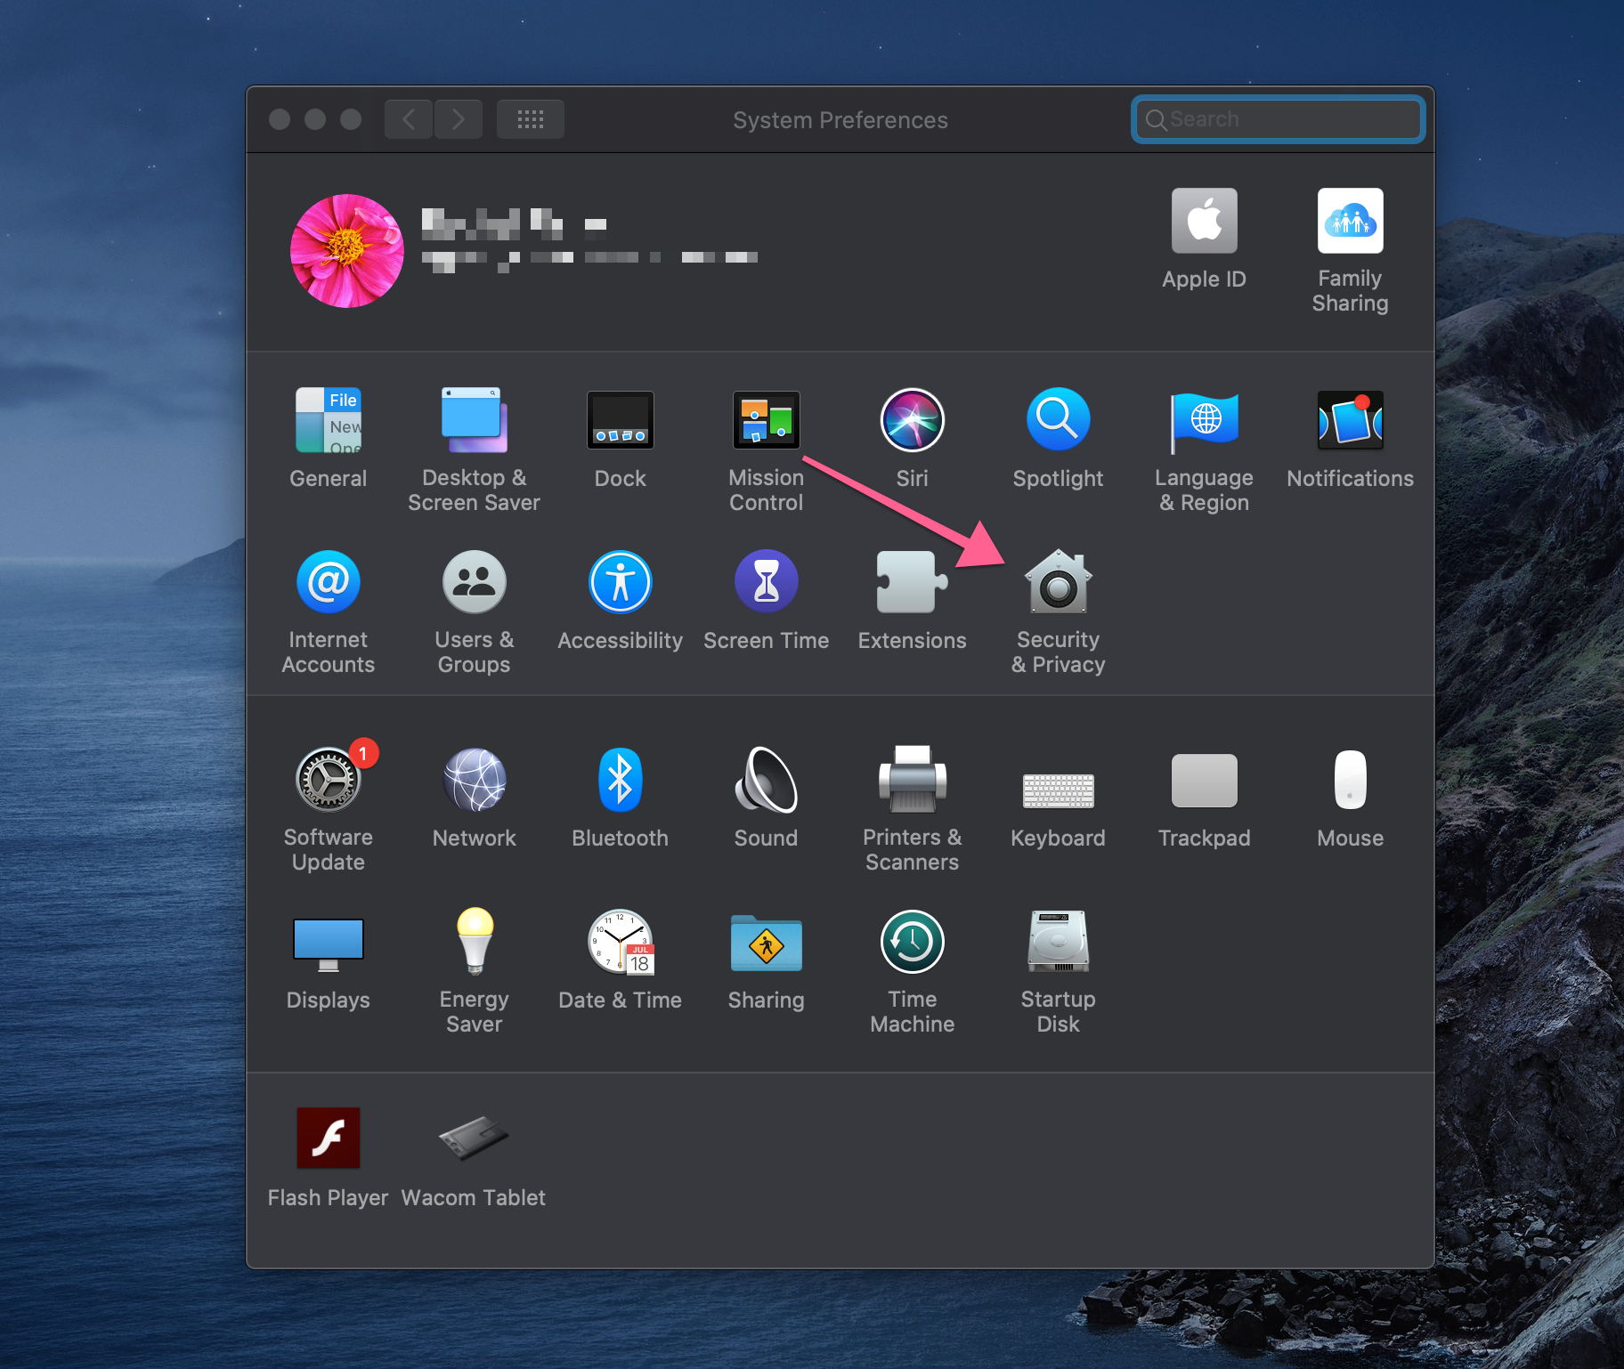
Task: Click the Apple ID icon
Action: click(x=1204, y=221)
